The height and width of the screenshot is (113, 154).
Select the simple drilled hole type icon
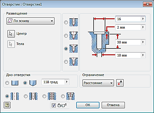coord(73,22)
